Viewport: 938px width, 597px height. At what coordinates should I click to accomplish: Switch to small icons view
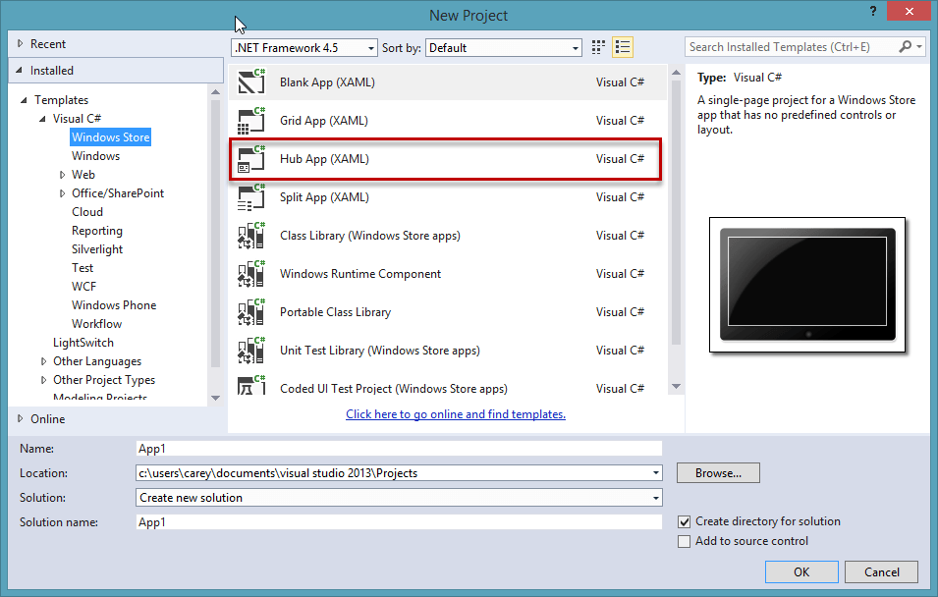click(598, 47)
